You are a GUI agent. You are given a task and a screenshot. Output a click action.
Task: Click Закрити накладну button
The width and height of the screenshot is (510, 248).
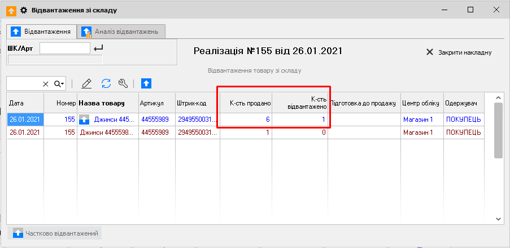pyautogui.click(x=459, y=52)
